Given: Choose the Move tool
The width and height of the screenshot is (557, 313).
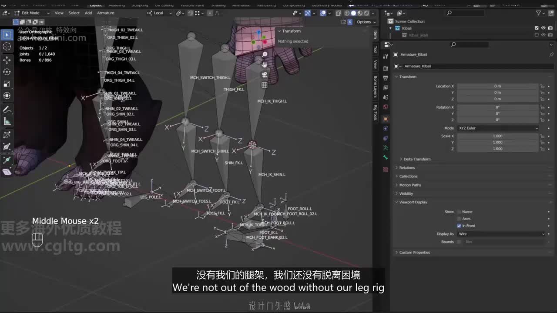Looking at the screenshot, I should pos(7,60).
